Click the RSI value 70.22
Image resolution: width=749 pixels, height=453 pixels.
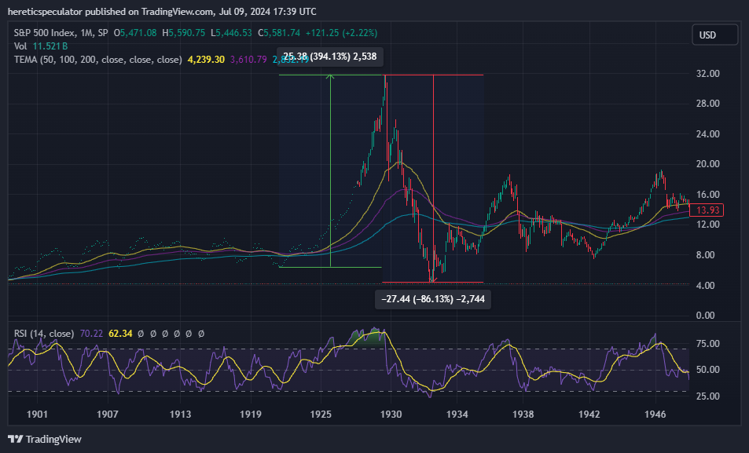91,334
